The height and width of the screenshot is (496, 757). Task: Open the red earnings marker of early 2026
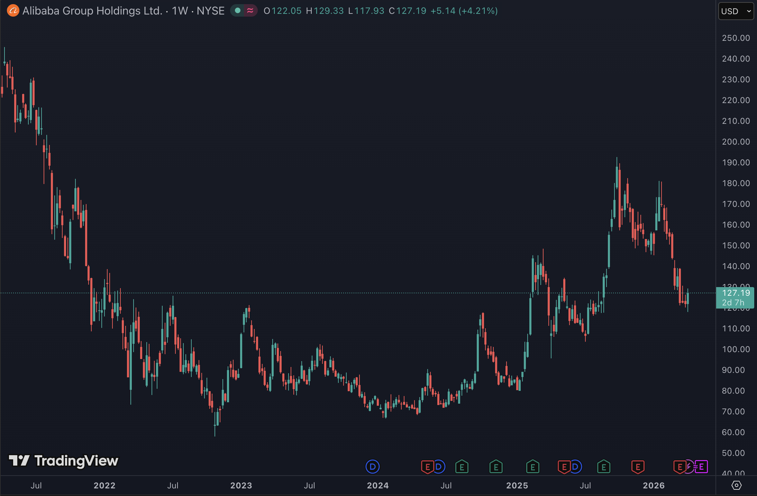click(680, 467)
